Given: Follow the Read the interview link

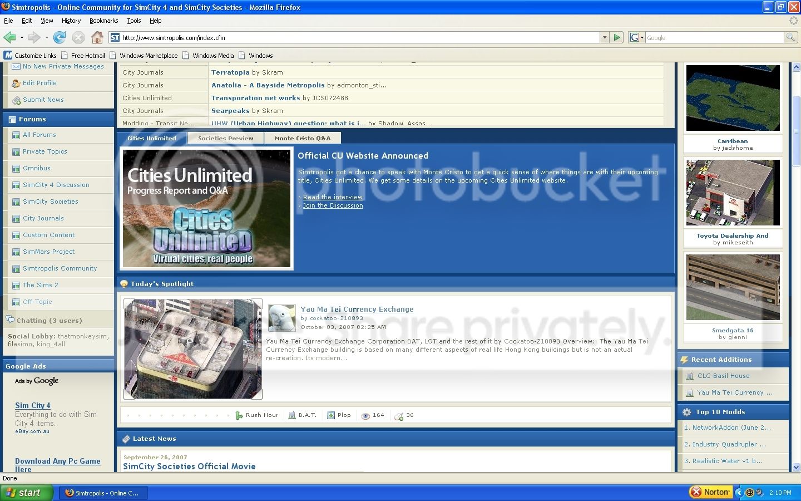Looking at the screenshot, I should (333, 197).
